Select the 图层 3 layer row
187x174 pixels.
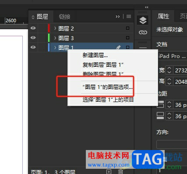[81, 38]
